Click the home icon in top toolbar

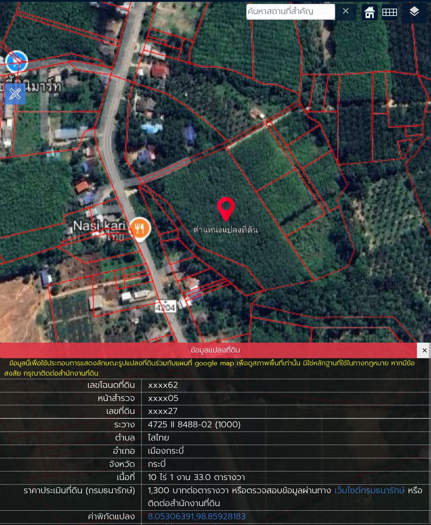pos(369,12)
